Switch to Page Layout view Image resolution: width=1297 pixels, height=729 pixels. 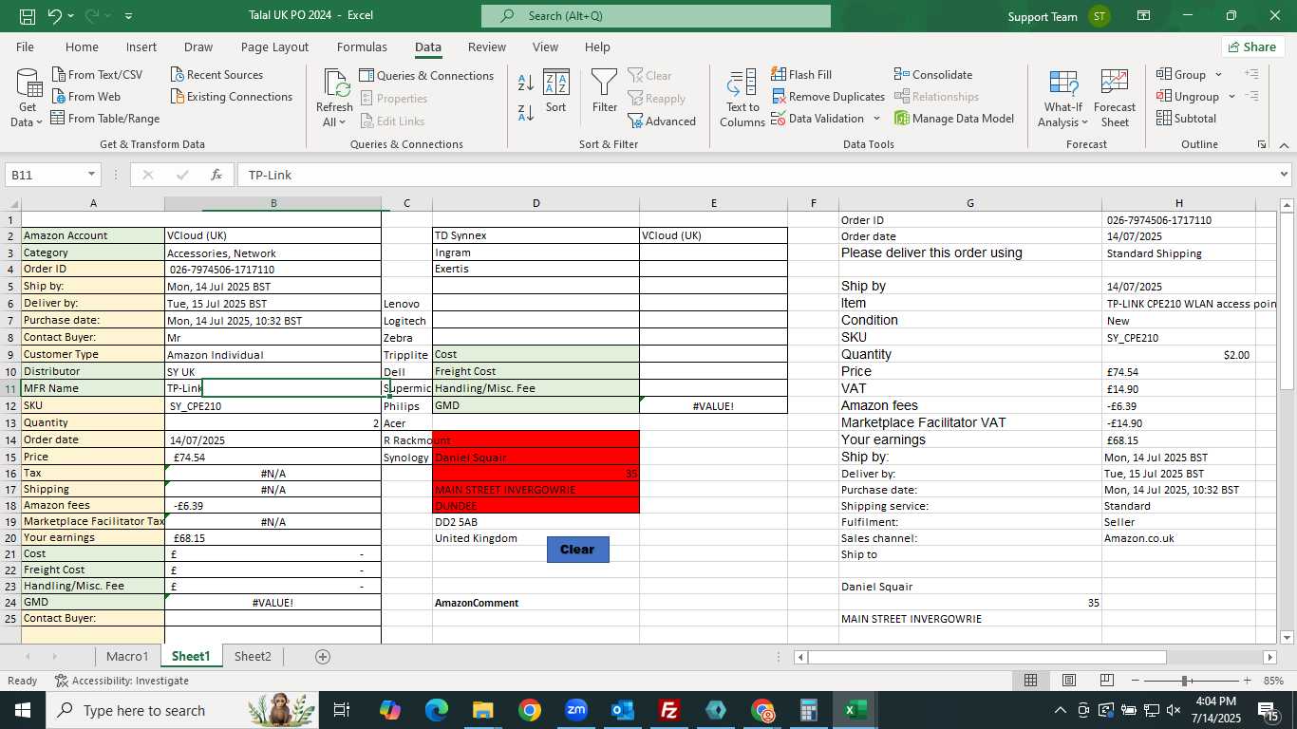[1068, 681]
